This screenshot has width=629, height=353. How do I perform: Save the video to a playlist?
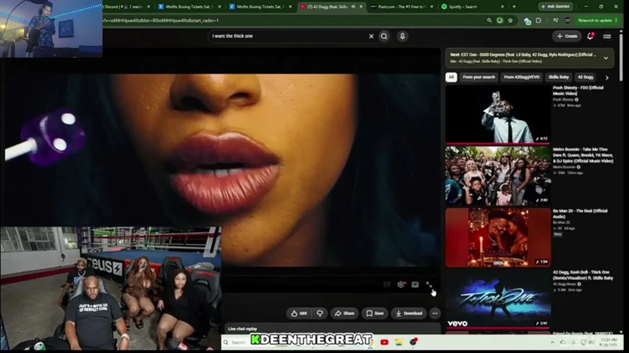(x=375, y=313)
